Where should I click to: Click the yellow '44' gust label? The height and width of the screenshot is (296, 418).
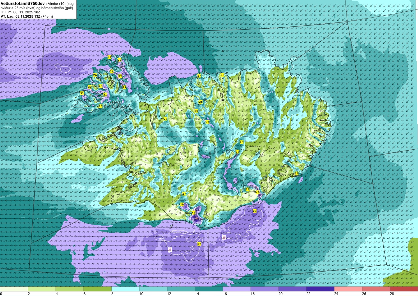pyautogui.click(x=193, y=213)
